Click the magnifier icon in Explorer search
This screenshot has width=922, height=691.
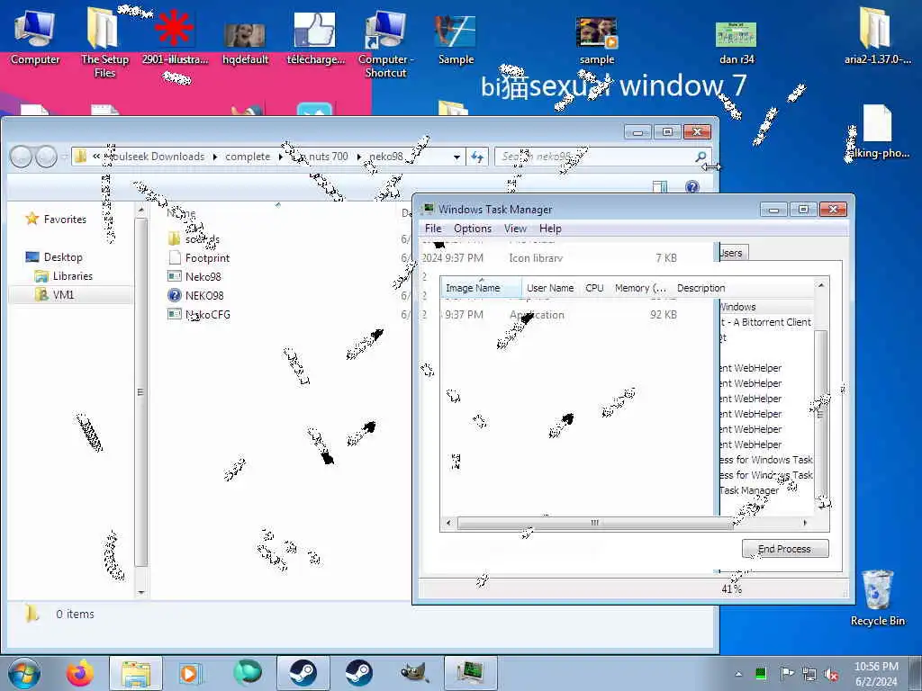coord(701,157)
